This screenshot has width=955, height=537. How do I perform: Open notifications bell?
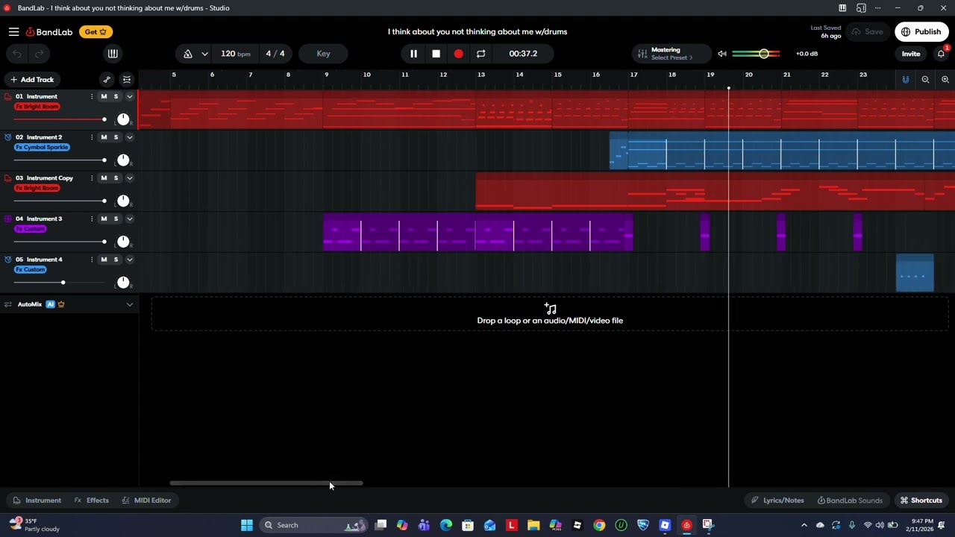click(941, 54)
